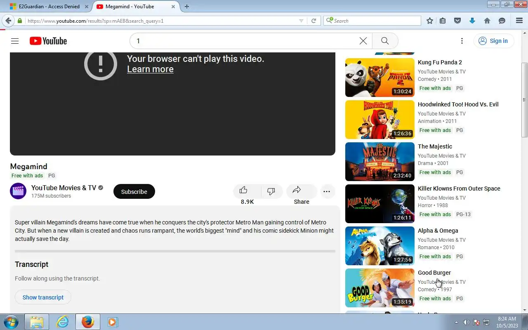Click the Learn more link

click(x=150, y=69)
